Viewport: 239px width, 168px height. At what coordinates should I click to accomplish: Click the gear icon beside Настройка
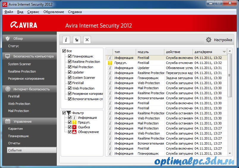pyautogui.click(x=208, y=40)
